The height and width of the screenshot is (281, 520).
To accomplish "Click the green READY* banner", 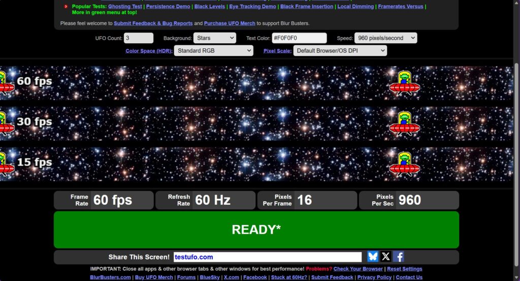I will pos(256,230).
